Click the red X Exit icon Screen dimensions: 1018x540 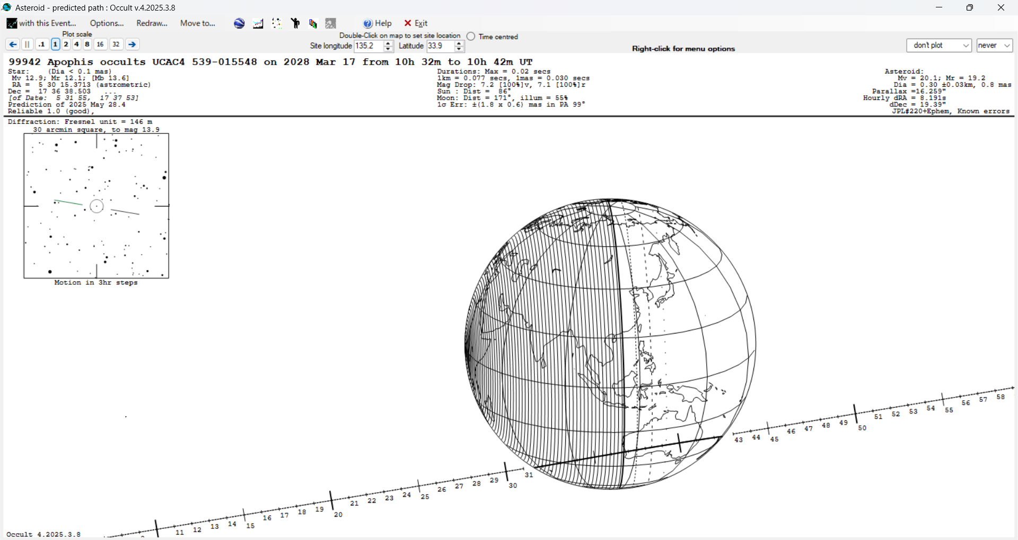tap(408, 23)
